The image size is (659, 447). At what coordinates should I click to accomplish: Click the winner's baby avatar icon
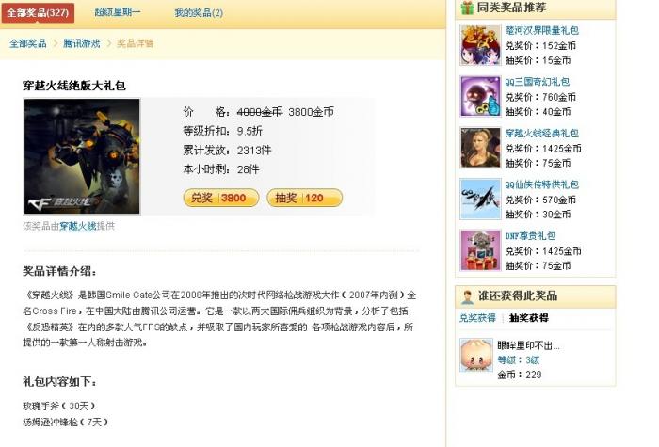point(476,355)
